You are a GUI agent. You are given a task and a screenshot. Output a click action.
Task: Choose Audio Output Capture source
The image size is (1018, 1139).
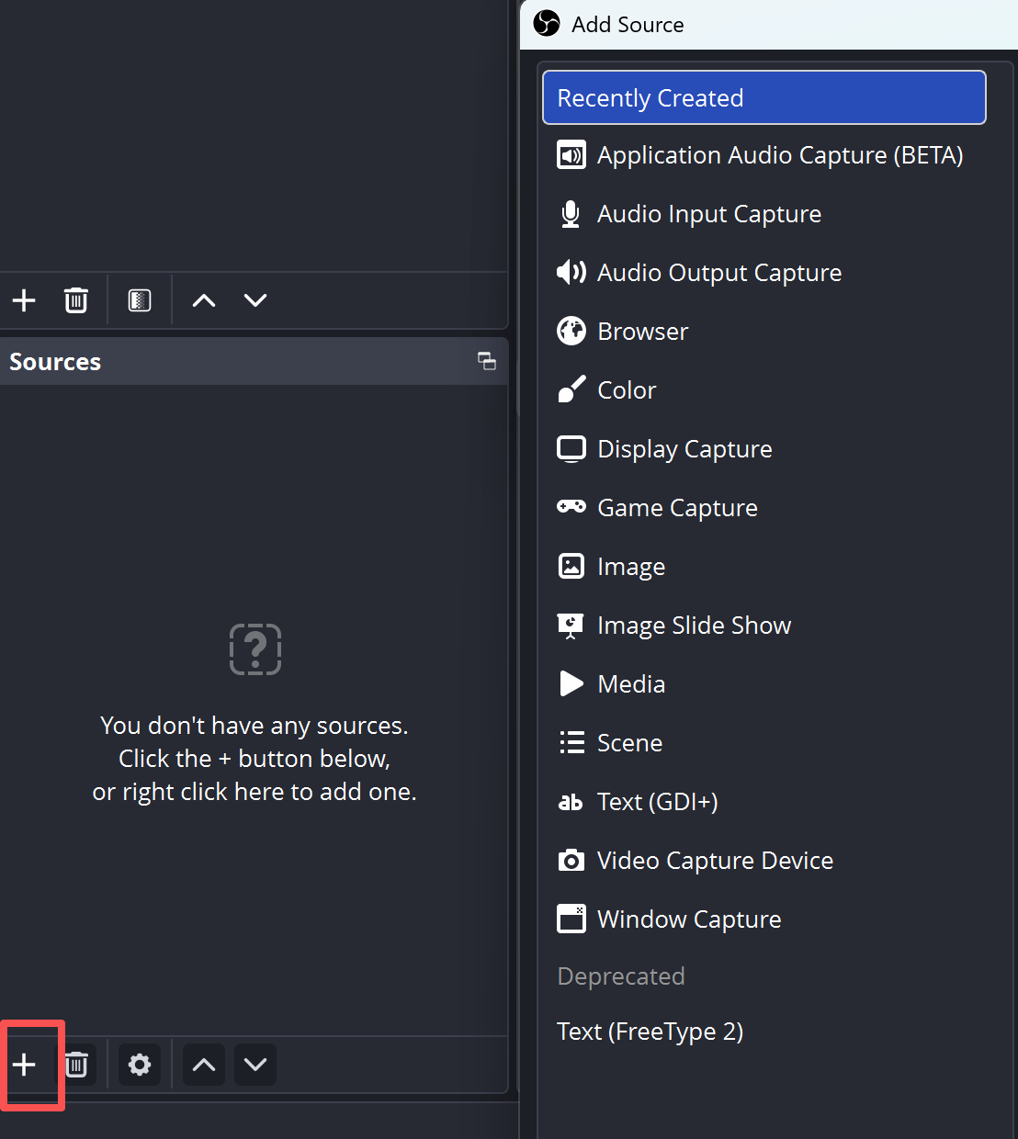(764, 273)
